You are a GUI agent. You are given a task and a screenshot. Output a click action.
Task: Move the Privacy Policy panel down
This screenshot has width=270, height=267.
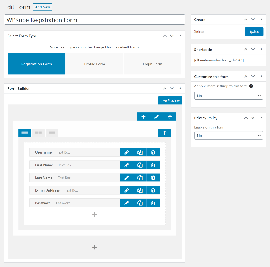pyautogui.click(x=253, y=118)
